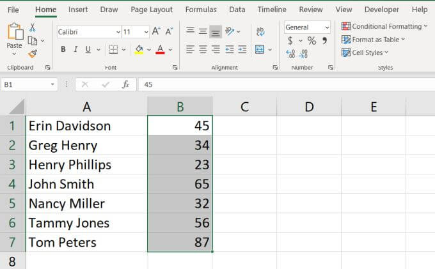
Task: Select cell containing 87
Action: point(180,242)
